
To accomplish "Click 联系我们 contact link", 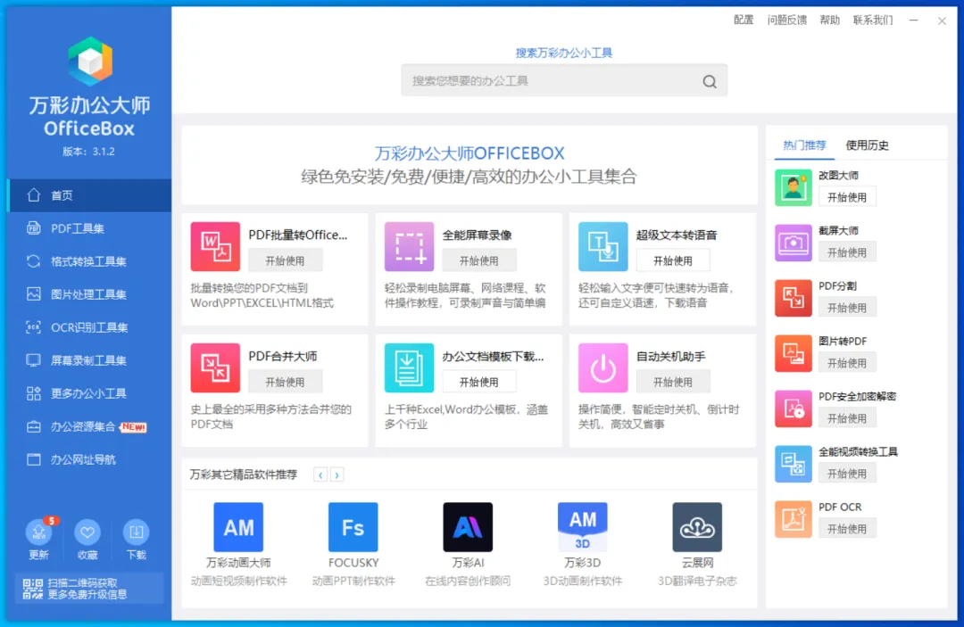I will [872, 20].
